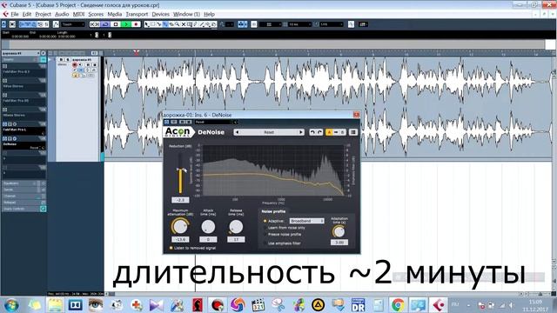Click the Reset preset name in DeNoise

click(x=269, y=132)
